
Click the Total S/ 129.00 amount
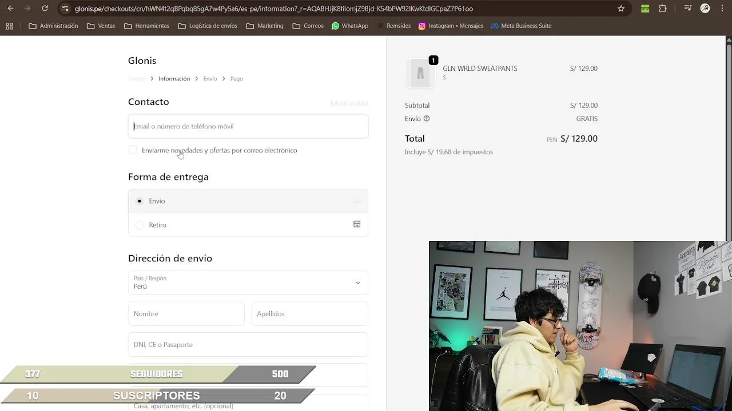tap(579, 139)
